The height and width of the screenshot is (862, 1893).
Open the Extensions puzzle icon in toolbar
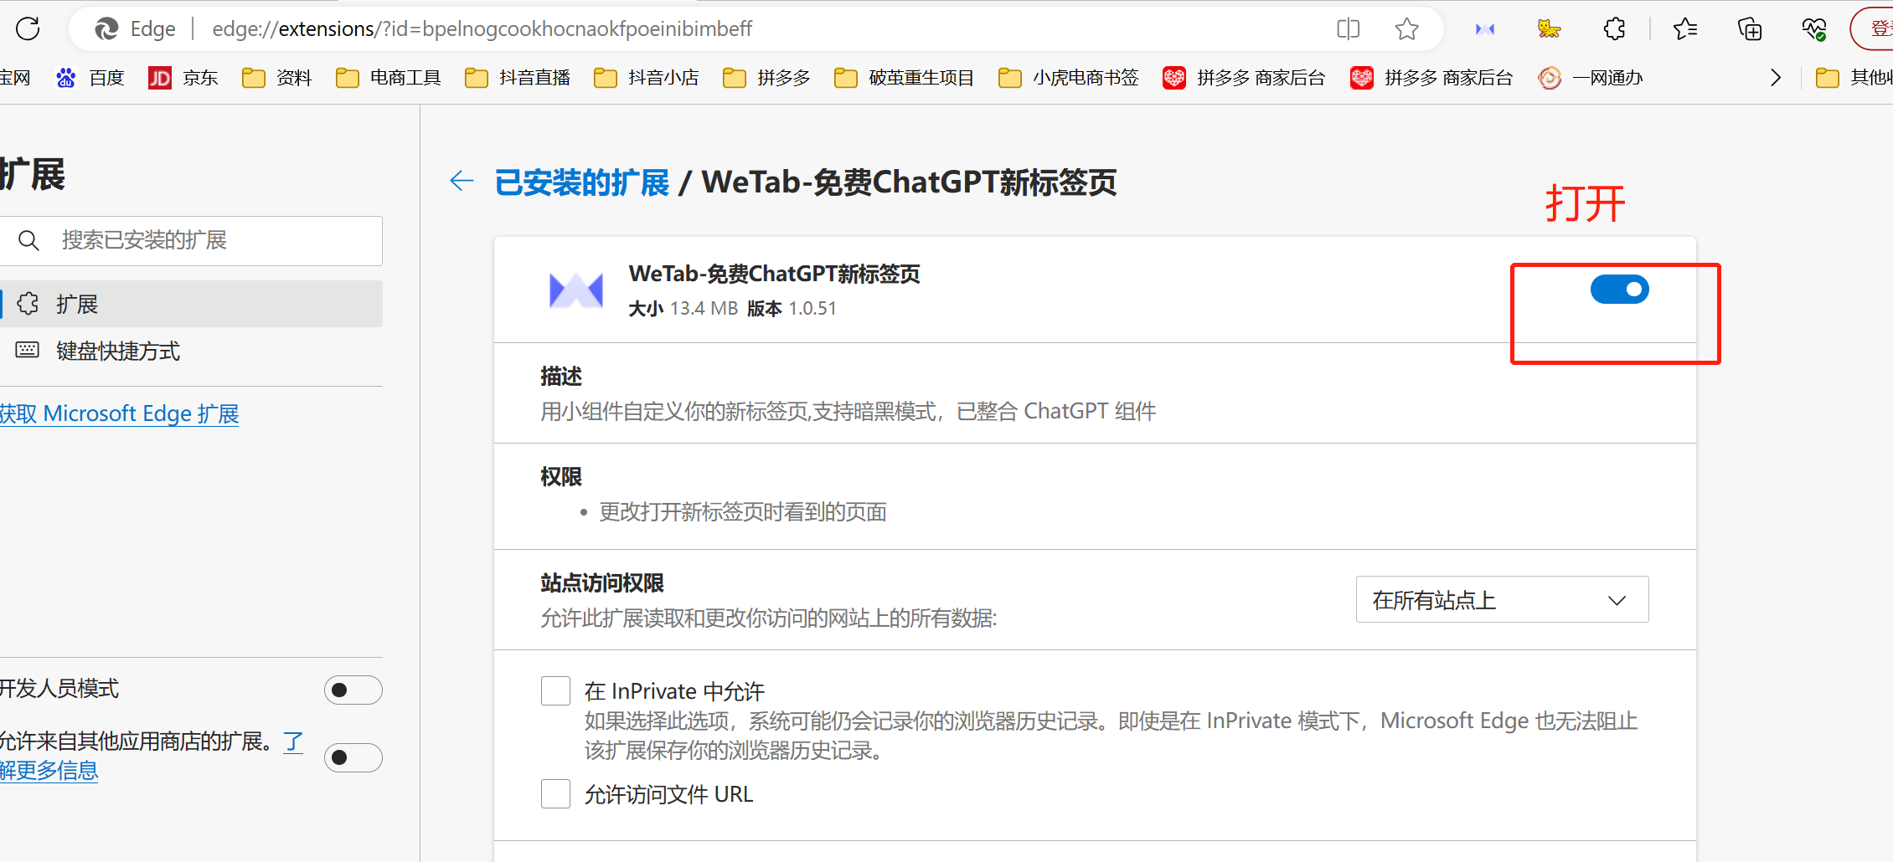pyautogui.click(x=1614, y=29)
